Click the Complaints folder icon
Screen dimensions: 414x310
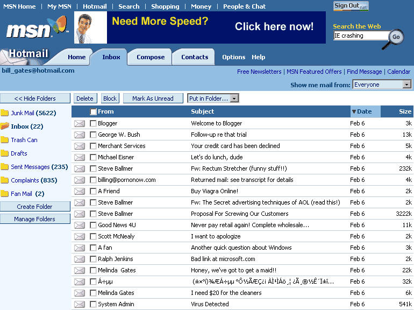[x=4, y=180]
